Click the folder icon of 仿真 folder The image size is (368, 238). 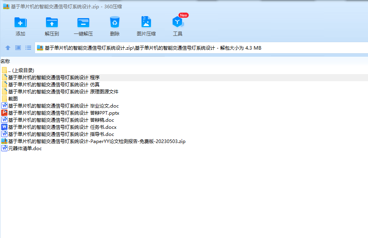(x=4, y=84)
